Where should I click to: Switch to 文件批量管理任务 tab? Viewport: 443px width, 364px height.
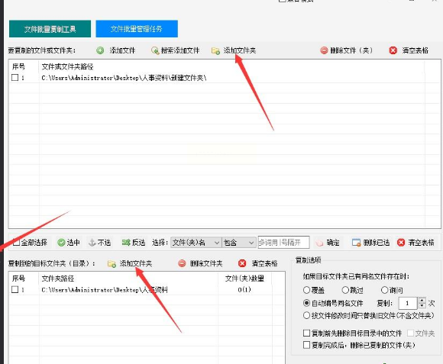pyautogui.click(x=137, y=29)
